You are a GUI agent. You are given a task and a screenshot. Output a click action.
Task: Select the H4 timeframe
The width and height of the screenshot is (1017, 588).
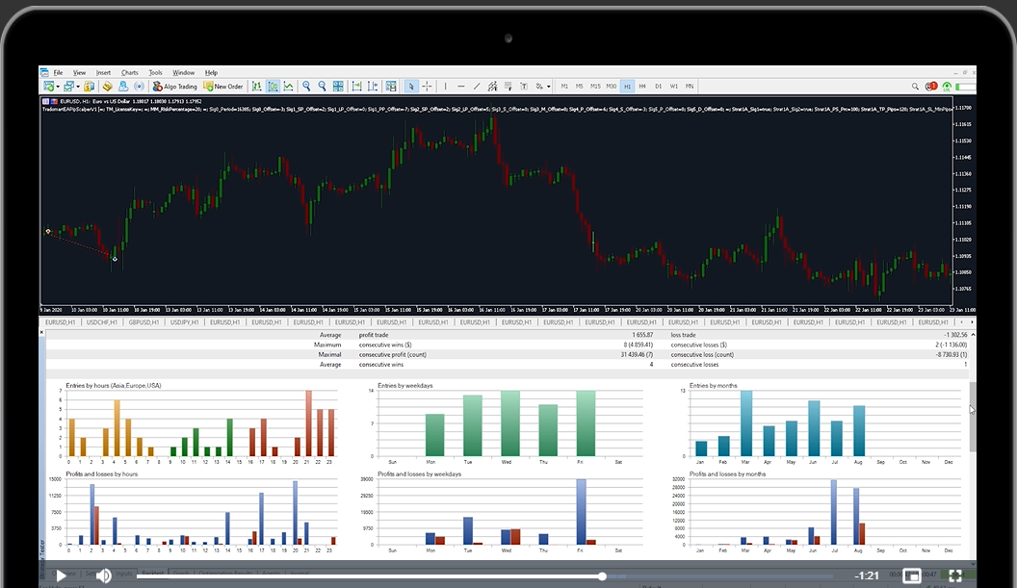[x=642, y=86]
